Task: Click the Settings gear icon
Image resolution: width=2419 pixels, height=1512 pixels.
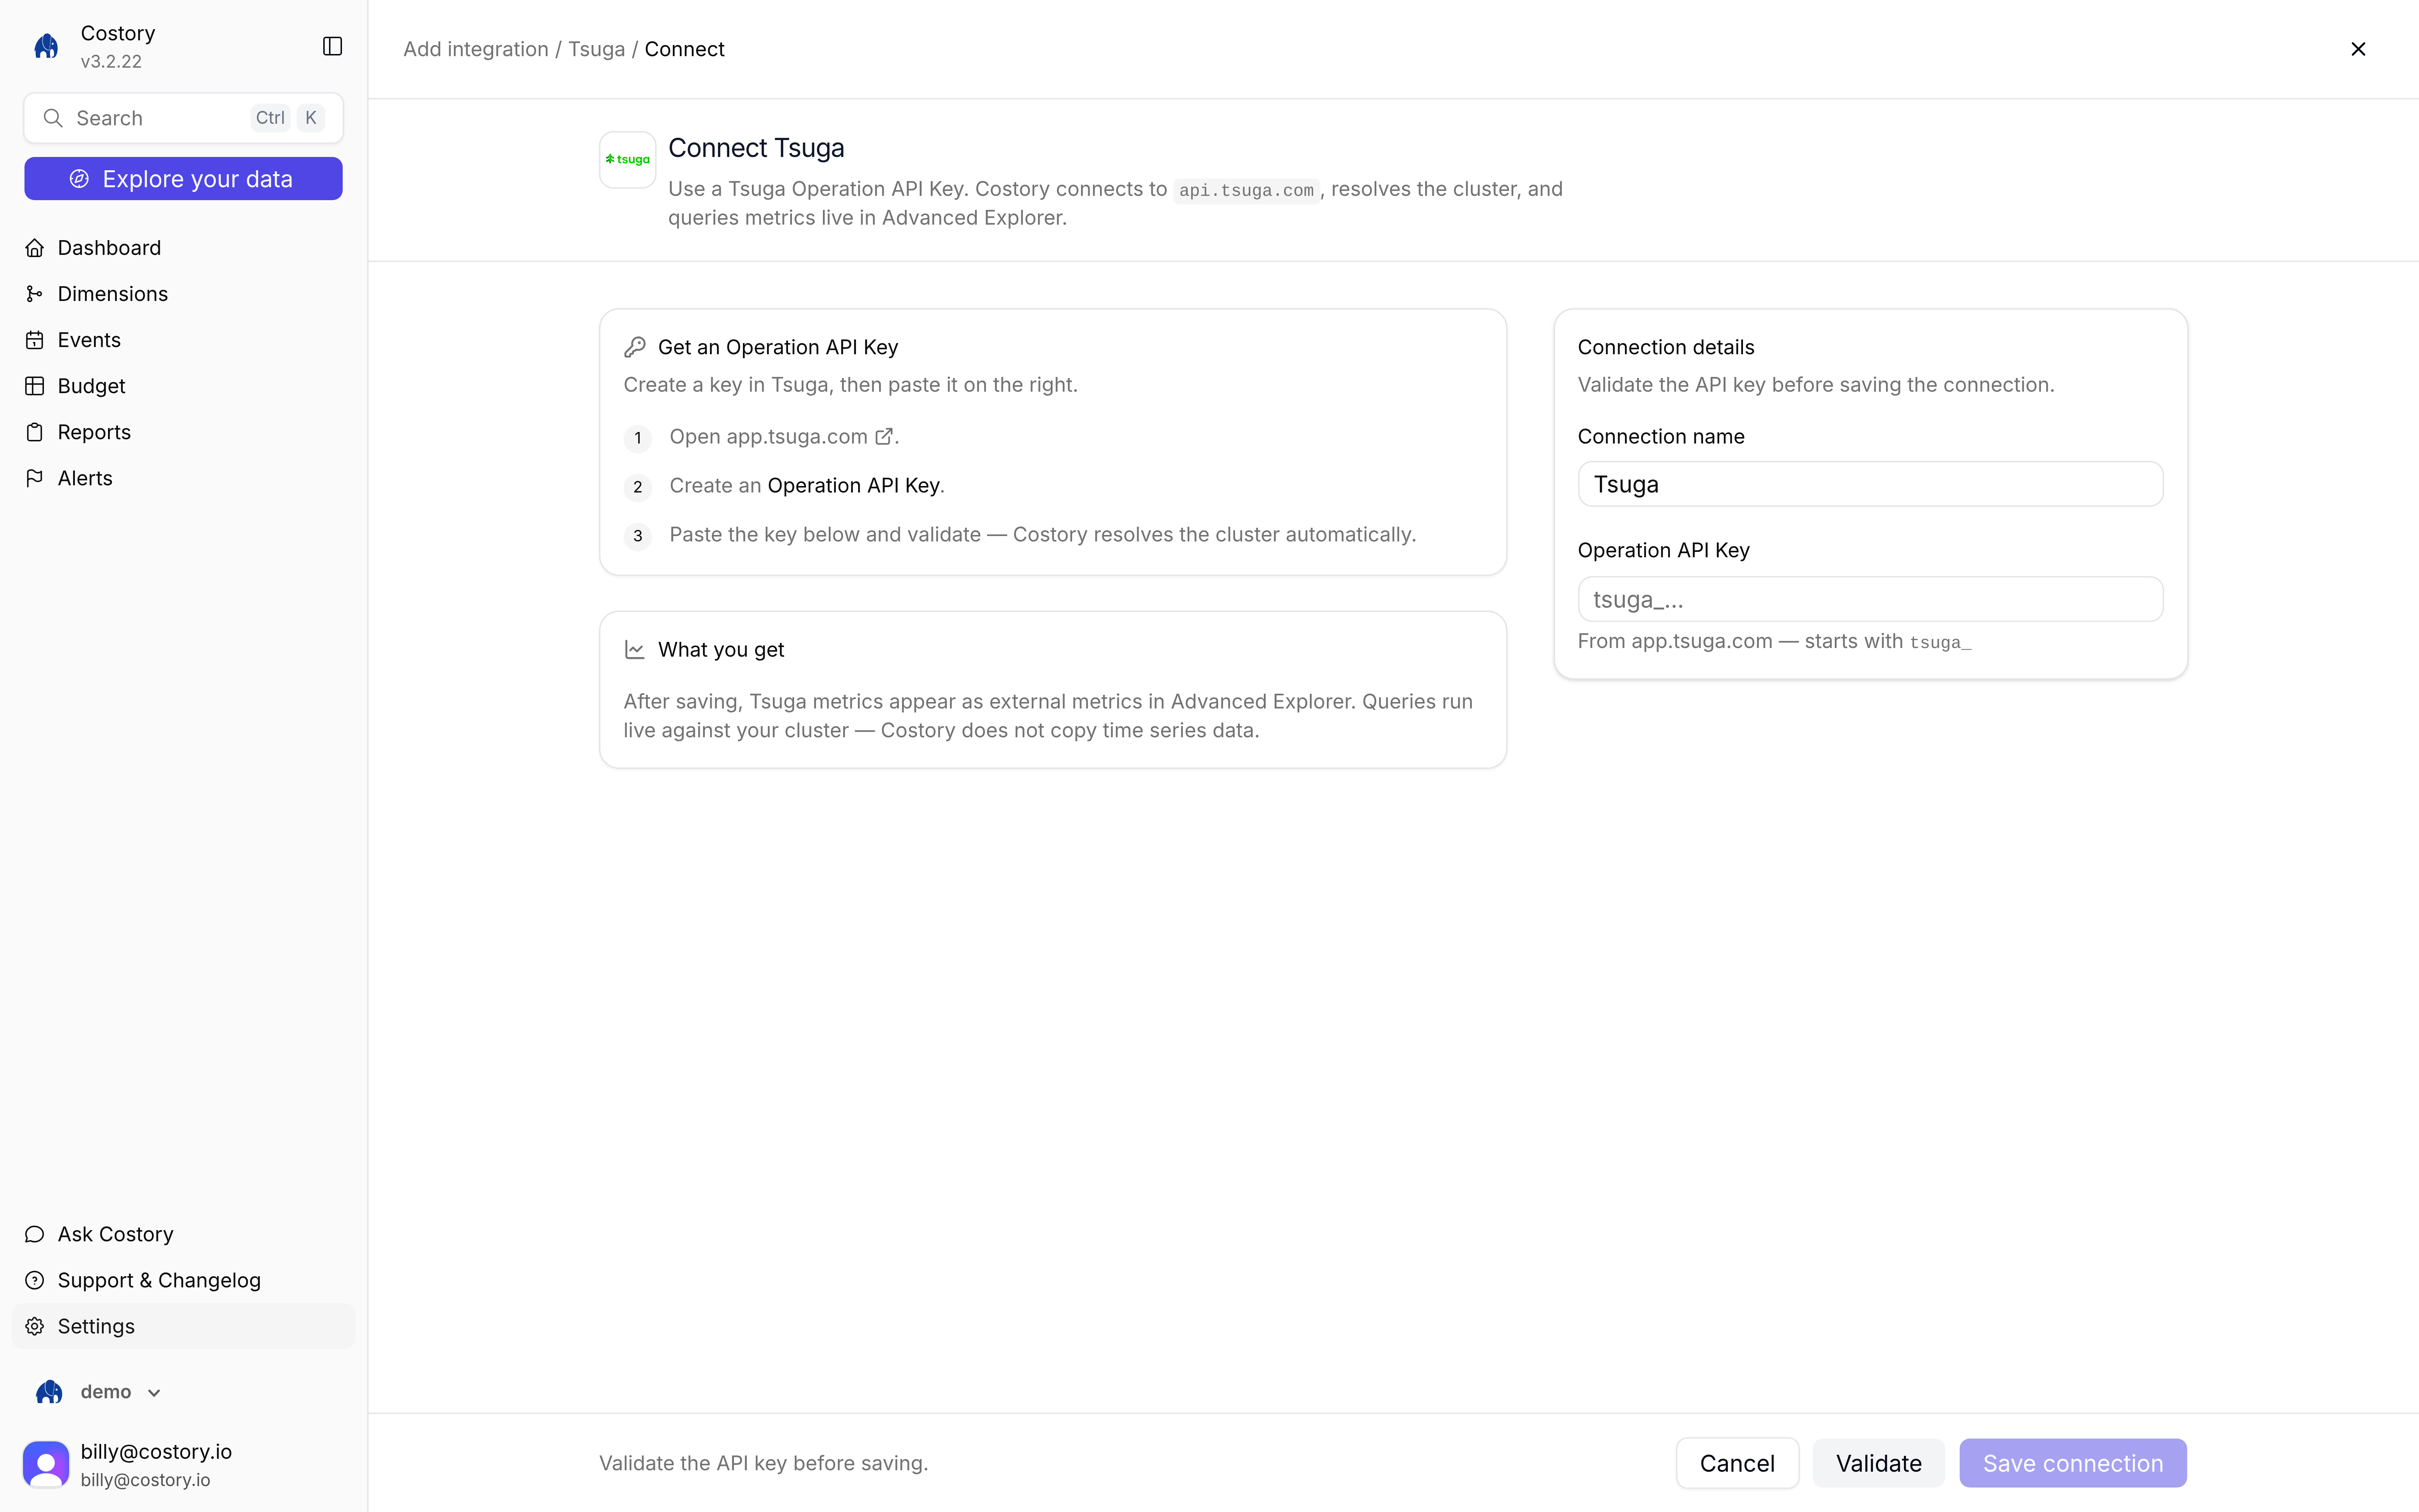Action: click(35, 1326)
